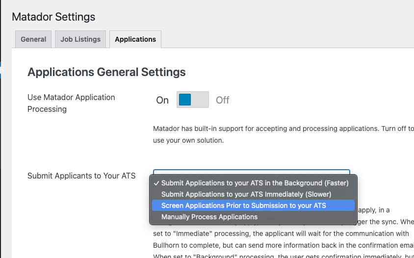Choose Submit Applications Immediately (Slower) option
Image resolution: width=414 pixels, height=258 pixels.
[246, 194]
